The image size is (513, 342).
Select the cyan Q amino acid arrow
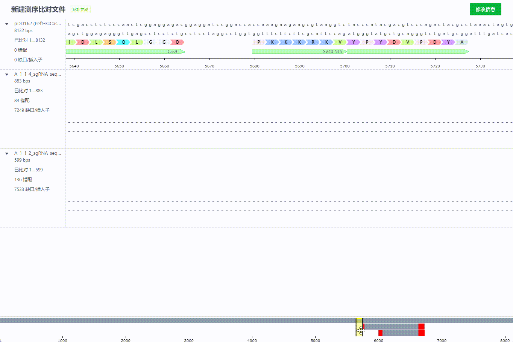pos(123,42)
